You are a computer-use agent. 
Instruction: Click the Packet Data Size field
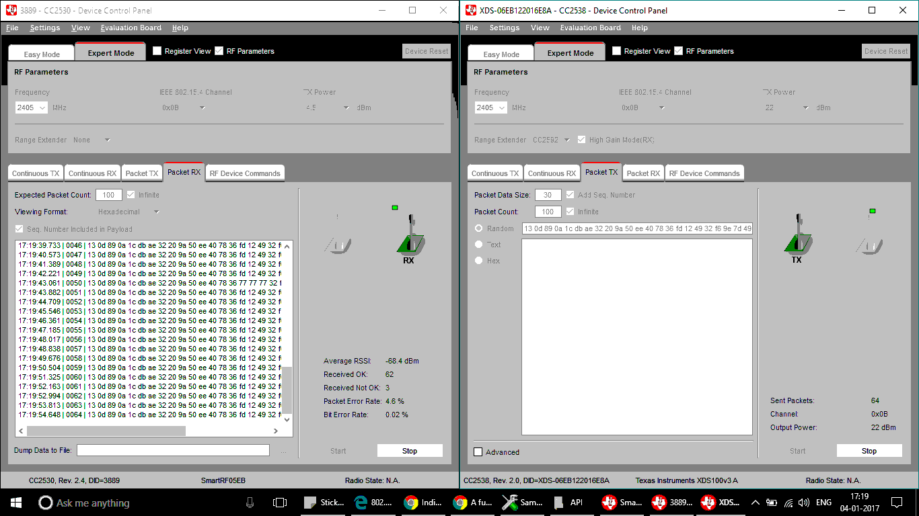pyautogui.click(x=548, y=195)
